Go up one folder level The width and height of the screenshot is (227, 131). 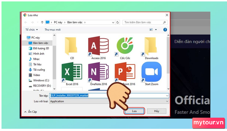click(42, 22)
